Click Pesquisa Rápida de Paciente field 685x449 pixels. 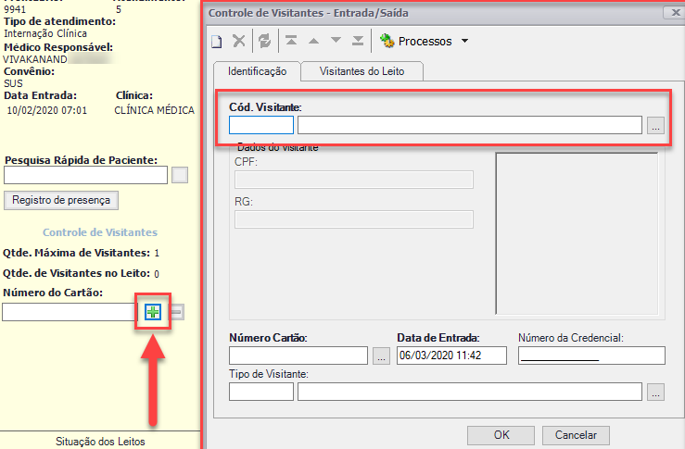pyautogui.click(x=85, y=175)
